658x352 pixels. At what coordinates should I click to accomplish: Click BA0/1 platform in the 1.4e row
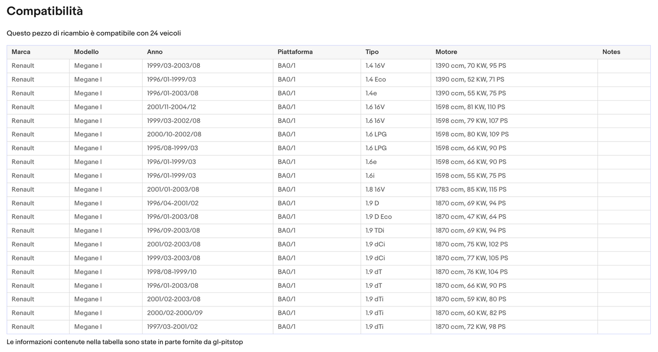pyautogui.click(x=286, y=93)
